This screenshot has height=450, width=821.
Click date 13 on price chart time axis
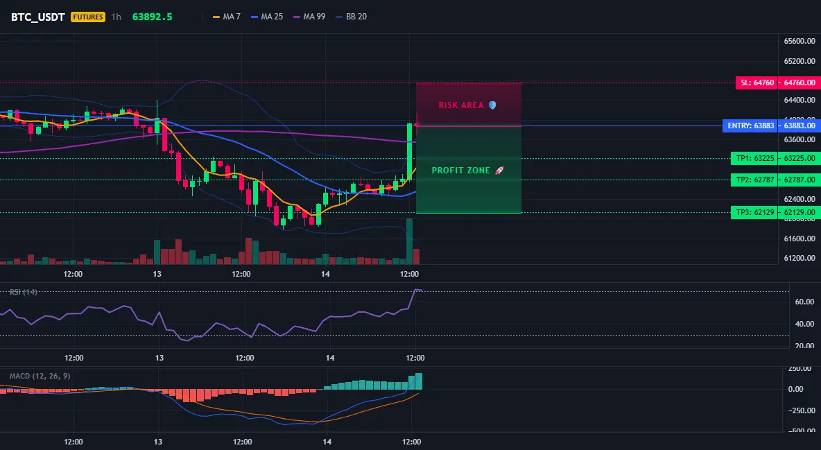click(157, 274)
